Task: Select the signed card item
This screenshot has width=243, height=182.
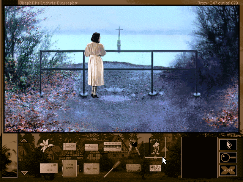Action: point(92,169)
